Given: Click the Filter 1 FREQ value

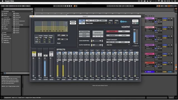Looking at the screenshot, I should point(40,38).
